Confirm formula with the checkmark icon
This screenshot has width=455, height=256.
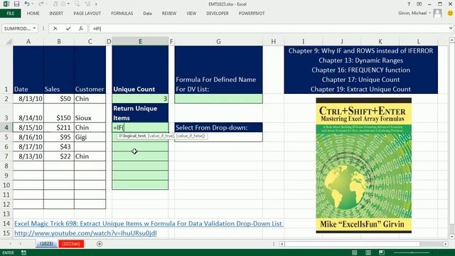tap(68, 28)
